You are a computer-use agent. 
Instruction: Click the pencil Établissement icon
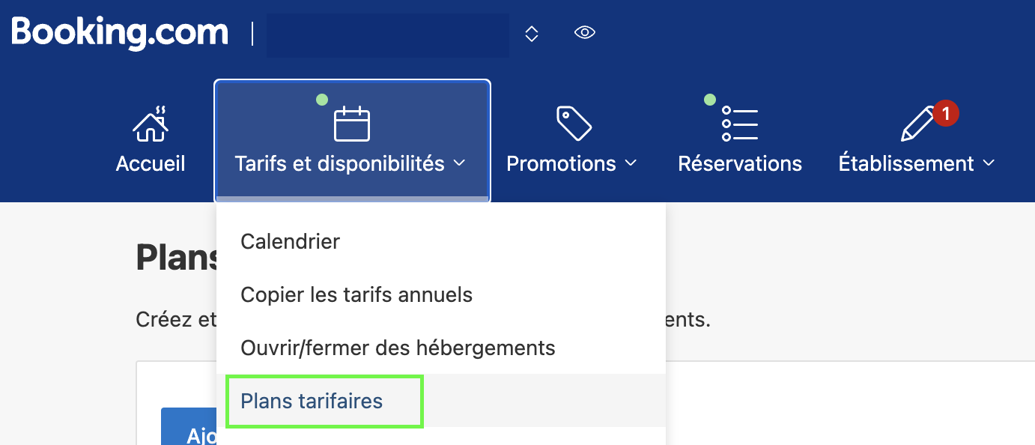point(918,124)
